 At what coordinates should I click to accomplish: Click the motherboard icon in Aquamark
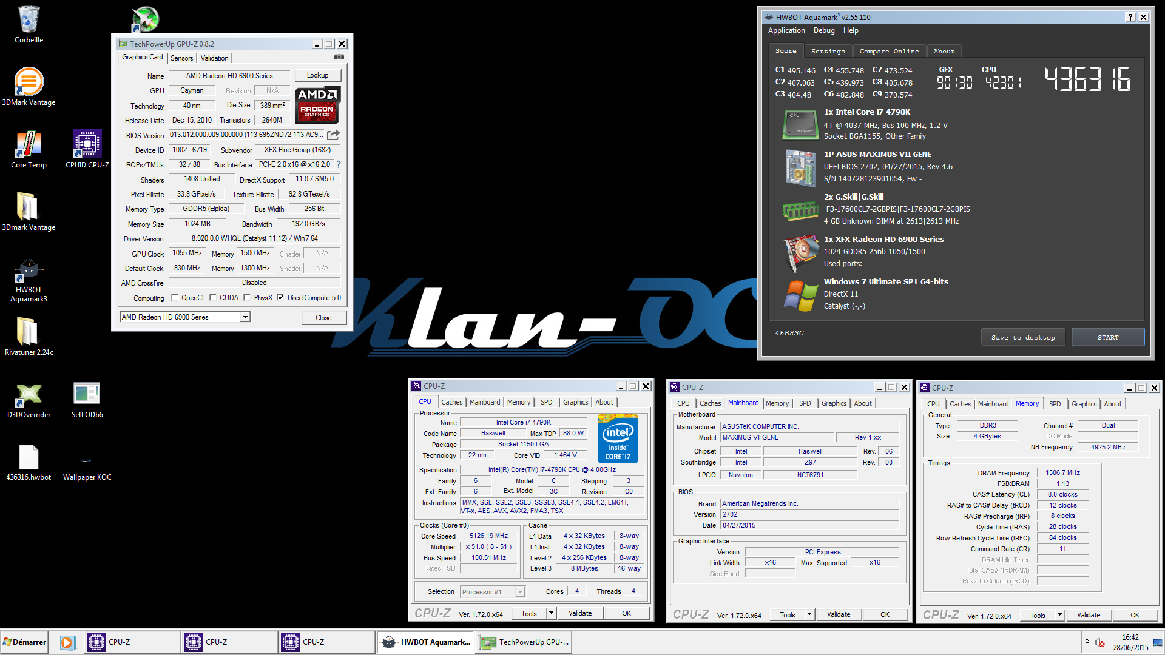[800, 167]
